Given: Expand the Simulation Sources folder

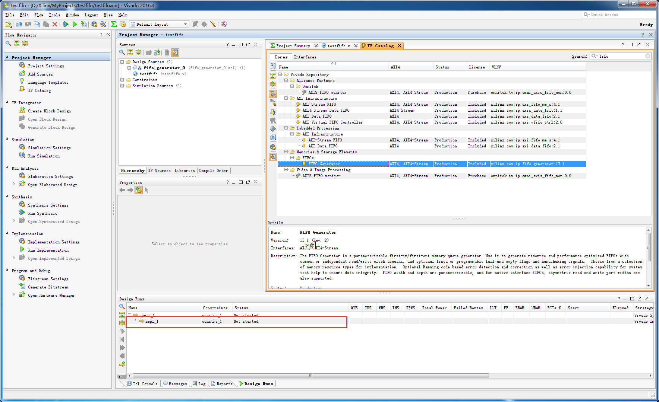Looking at the screenshot, I should [122, 86].
